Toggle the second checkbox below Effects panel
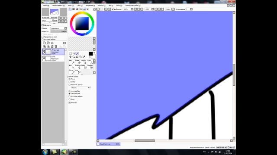The image size is (277, 155). point(42,39)
